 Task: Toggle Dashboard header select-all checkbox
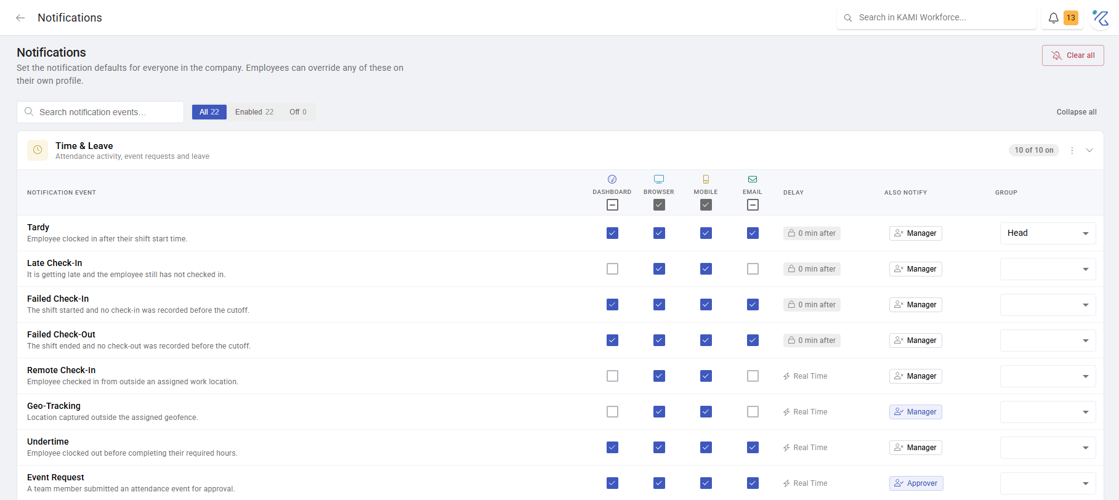coord(612,205)
